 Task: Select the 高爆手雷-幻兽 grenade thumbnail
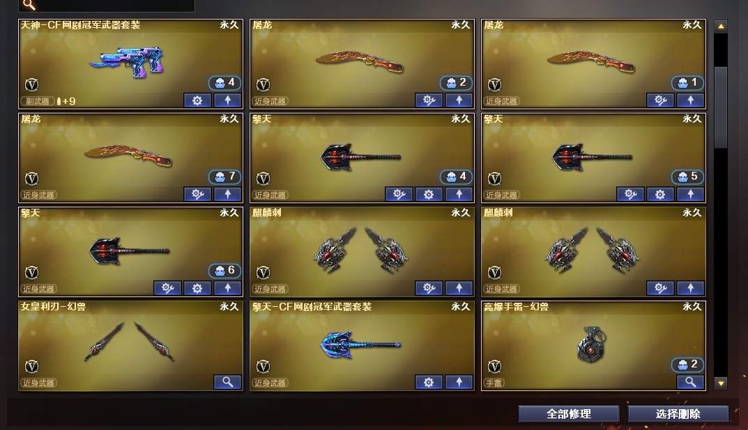(591, 344)
